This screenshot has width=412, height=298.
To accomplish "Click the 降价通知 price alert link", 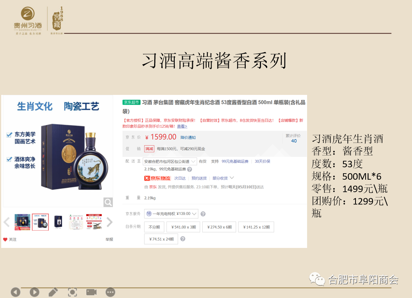I will [x=188, y=138].
